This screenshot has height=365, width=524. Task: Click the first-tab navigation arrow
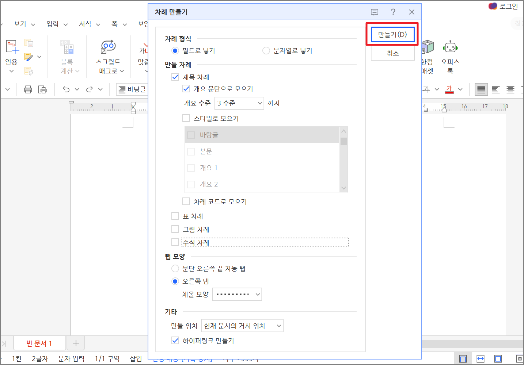4,343
